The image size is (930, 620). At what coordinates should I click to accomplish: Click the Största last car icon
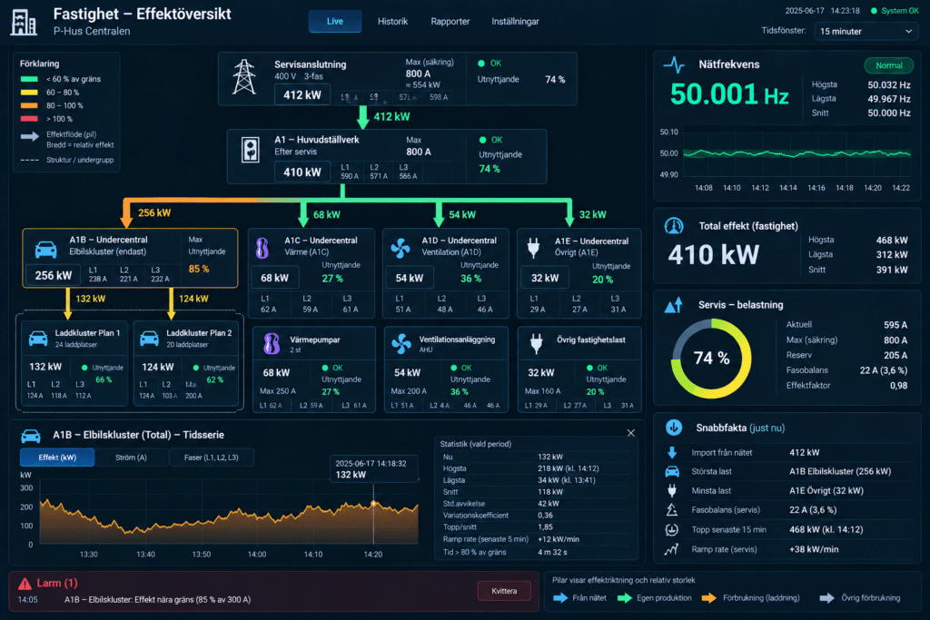click(x=672, y=472)
